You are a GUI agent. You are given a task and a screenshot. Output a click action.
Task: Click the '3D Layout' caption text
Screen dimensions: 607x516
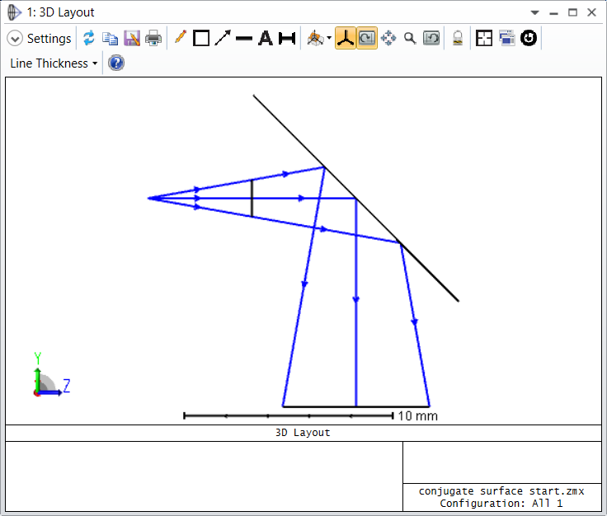click(303, 433)
